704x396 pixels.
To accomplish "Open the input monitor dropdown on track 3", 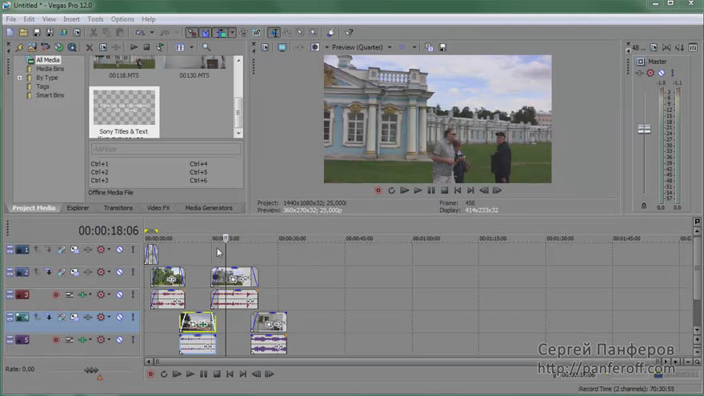I will pyautogui.click(x=90, y=294).
